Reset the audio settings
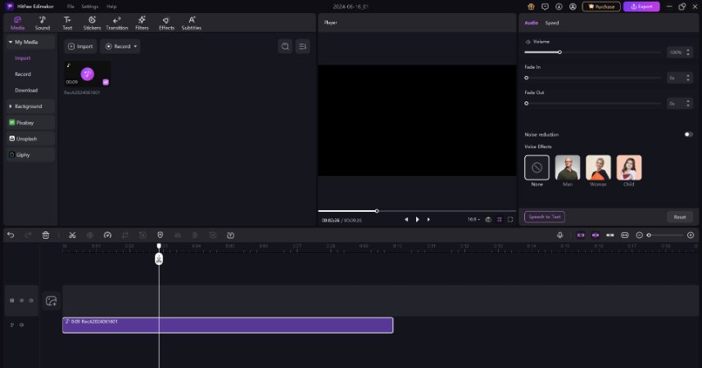The image size is (702, 368). tap(680, 217)
